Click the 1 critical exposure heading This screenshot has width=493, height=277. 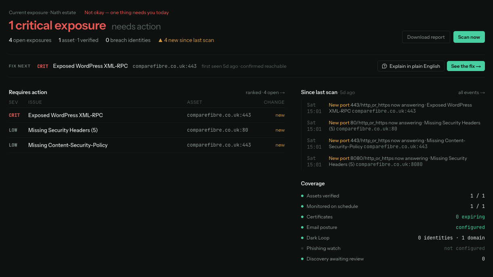point(57,26)
